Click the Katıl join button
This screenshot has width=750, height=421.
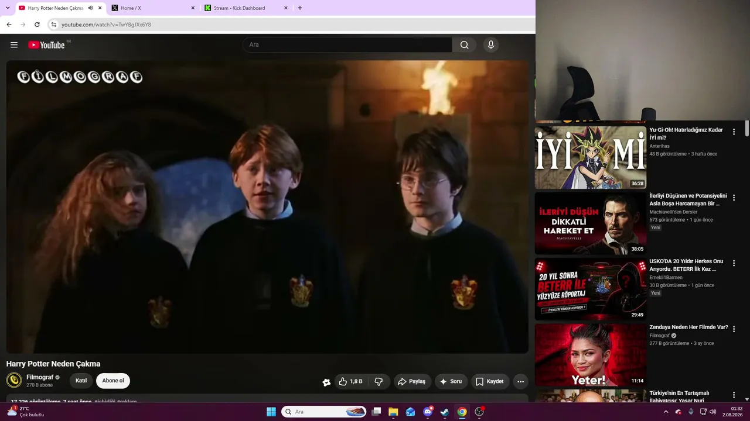pos(81,381)
